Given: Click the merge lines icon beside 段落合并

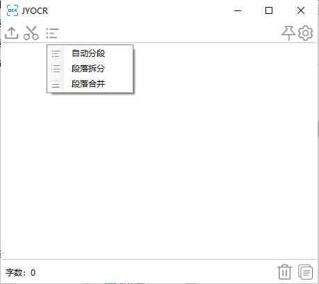Looking at the screenshot, I should click(56, 84).
